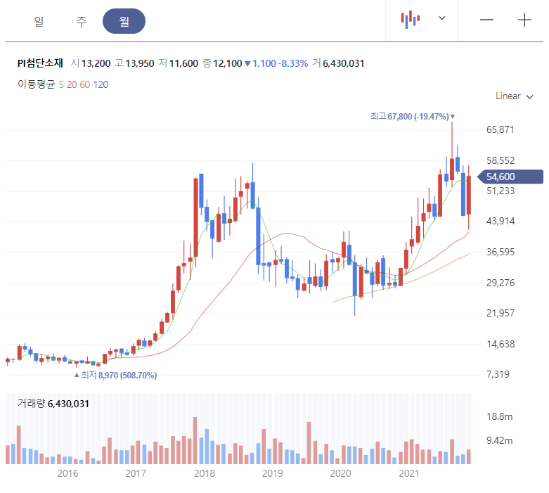Switch to the daily 일 chart tab
The image size is (549, 493).
tap(39, 21)
